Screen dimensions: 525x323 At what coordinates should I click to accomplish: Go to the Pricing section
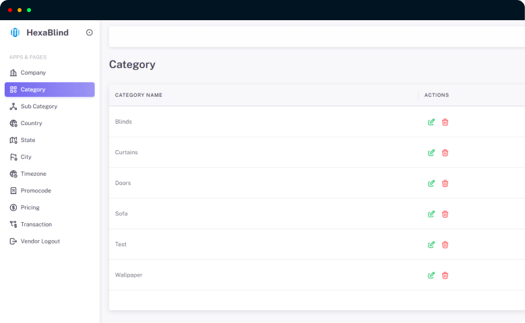pyautogui.click(x=30, y=207)
